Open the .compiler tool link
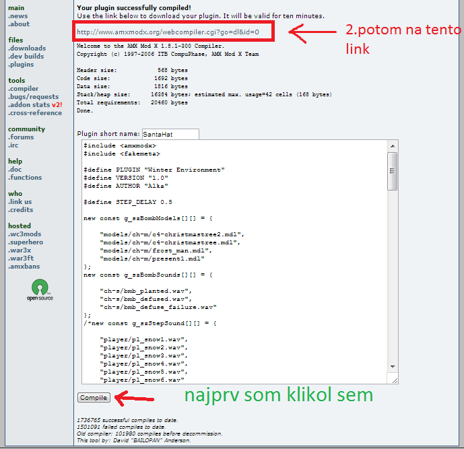 [23, 89]
